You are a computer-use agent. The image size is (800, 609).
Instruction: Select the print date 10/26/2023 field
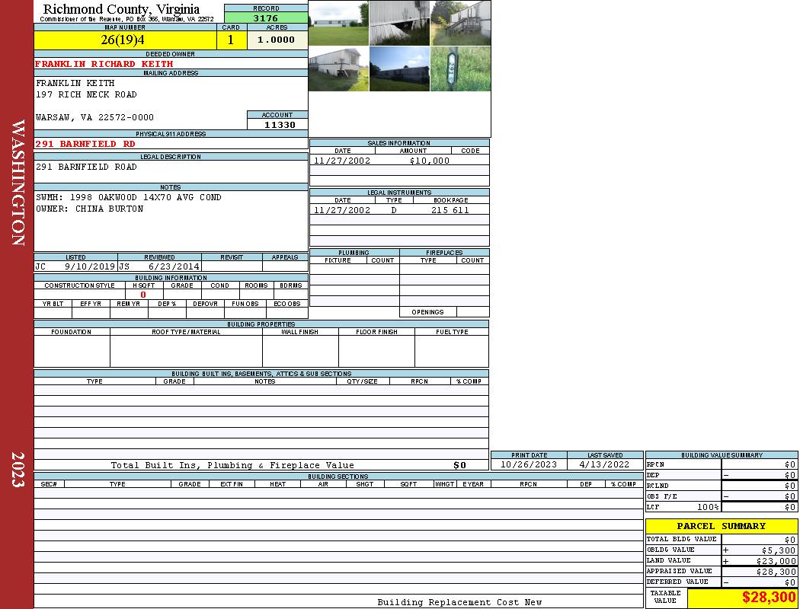coord(528,464)
